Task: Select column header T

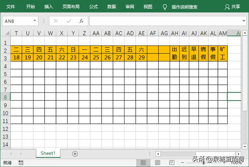Action: click(16, 33)
